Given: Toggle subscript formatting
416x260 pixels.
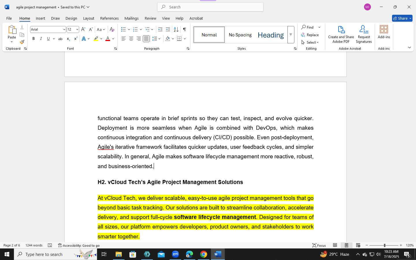Looking at the screenshot, I should click(x=68, y=39).
